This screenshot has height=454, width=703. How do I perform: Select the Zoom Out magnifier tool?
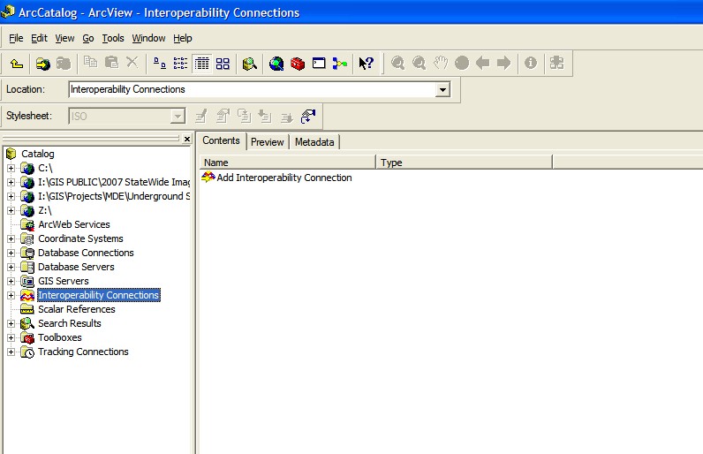[x=419, y=64]
